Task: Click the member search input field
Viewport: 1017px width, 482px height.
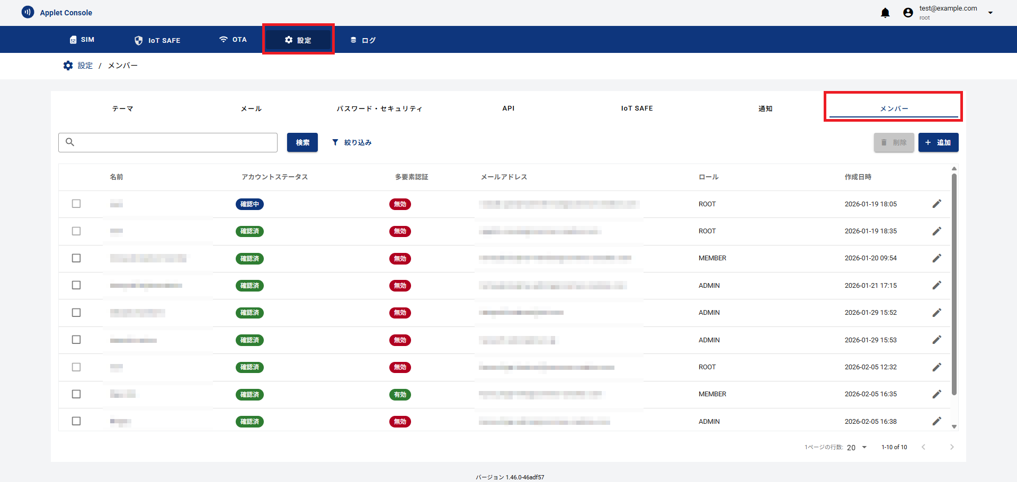Action: [x=175, y=142]
